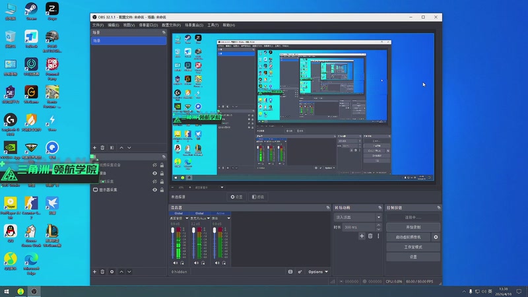Screen dimensions: 528x297
Task: Toggle monitoring headphone on 麦克风/Aux
Action: pos(203,263)
